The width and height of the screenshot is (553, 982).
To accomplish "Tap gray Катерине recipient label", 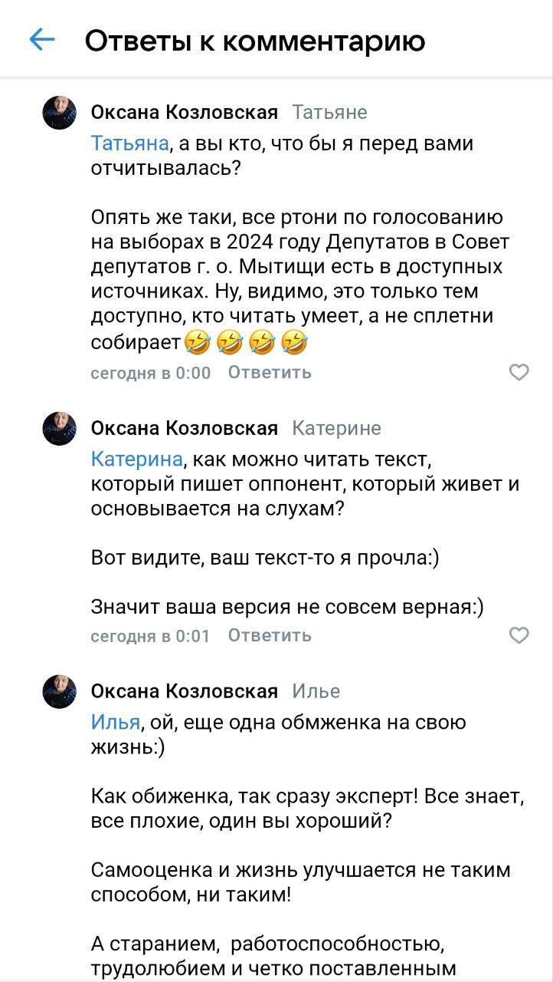I will click(337, 428).
